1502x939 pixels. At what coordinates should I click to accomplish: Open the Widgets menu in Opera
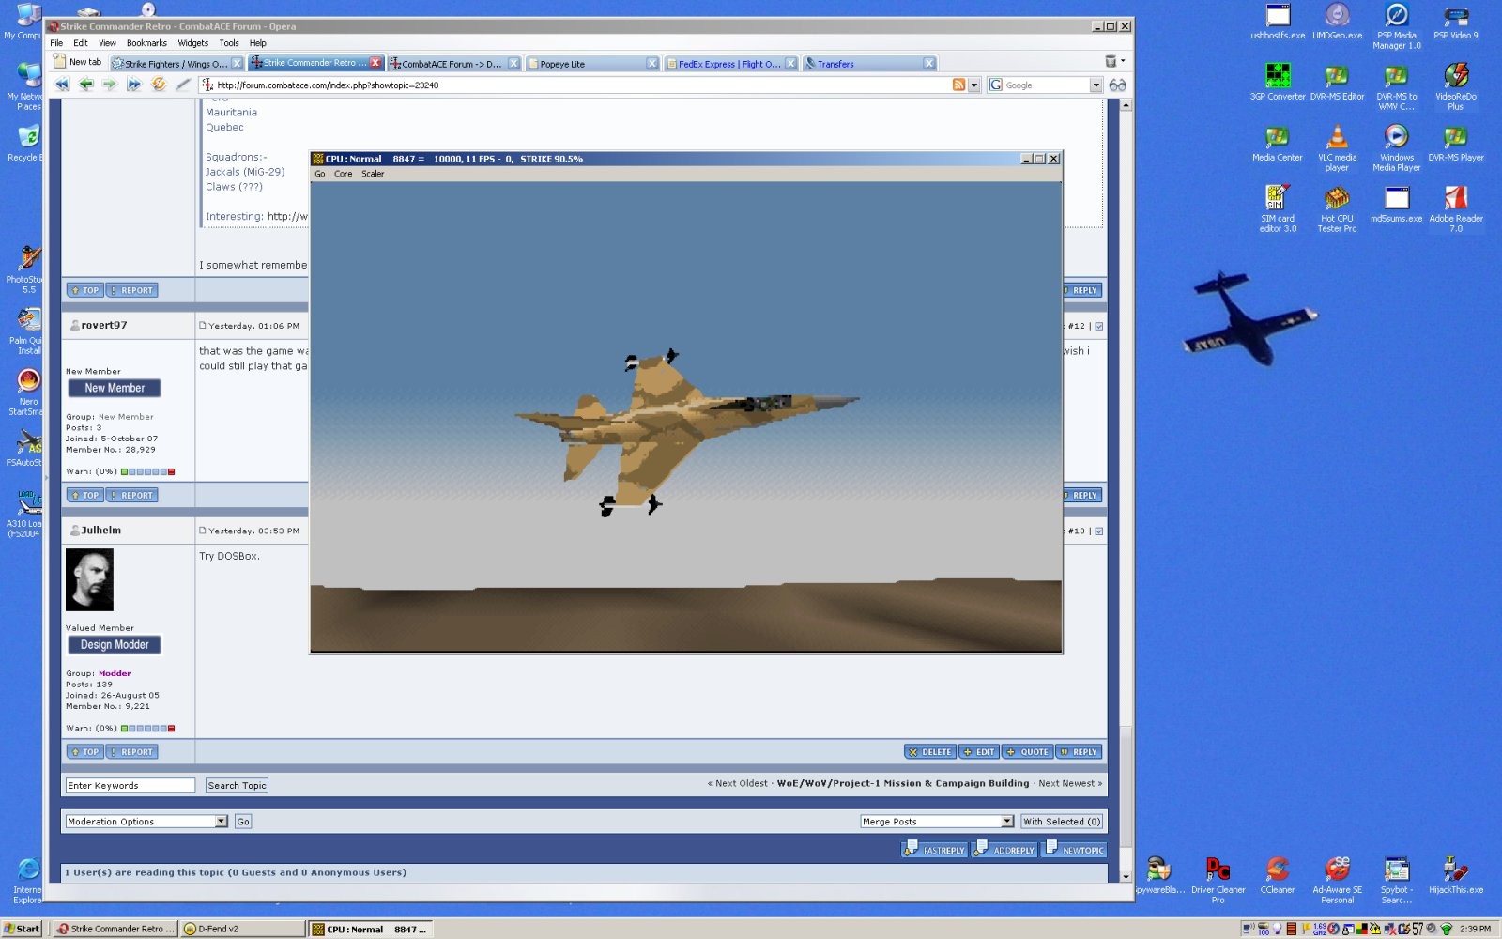click(x=192, y=43)
